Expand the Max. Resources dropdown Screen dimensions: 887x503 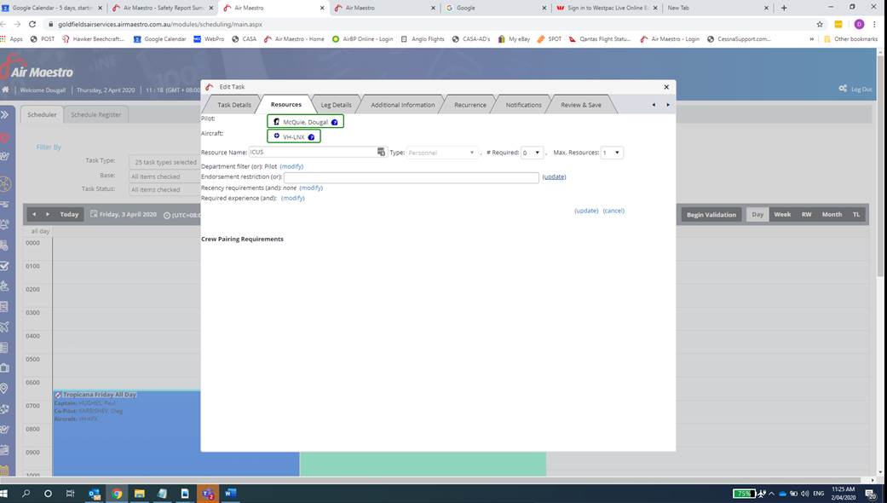612,153
